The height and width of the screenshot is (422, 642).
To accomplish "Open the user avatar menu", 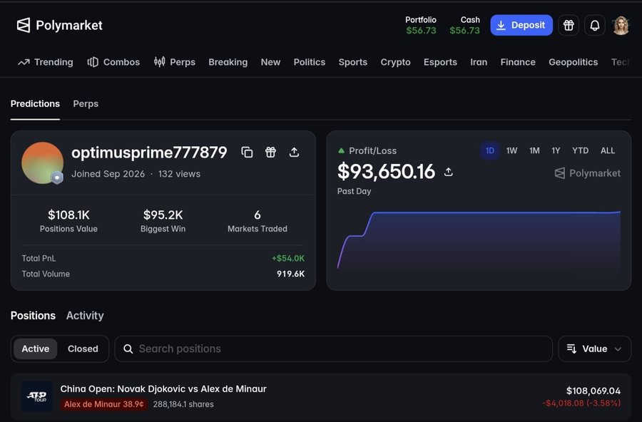I will (x=621, y=26).
